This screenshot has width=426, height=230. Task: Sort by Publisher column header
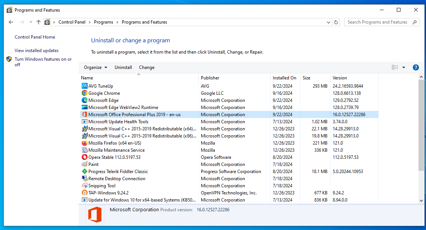(235, 78)
